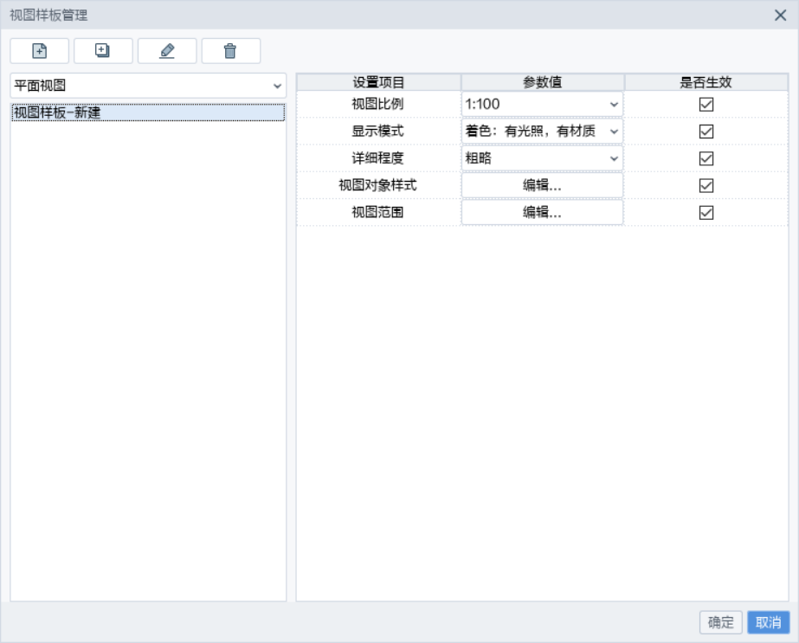This screenshot has width=799, height=643.
Task: Uncheck 是否生效 for 视图比例
Action: 706,105
